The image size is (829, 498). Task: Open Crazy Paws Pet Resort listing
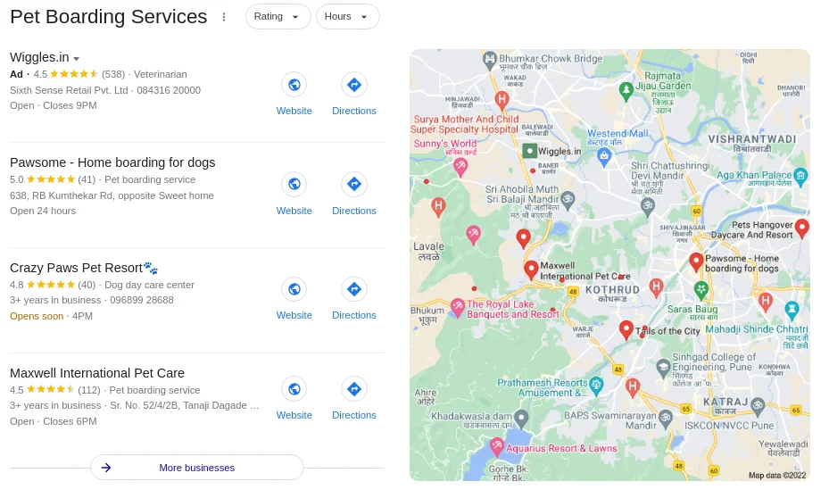(84, 268)
